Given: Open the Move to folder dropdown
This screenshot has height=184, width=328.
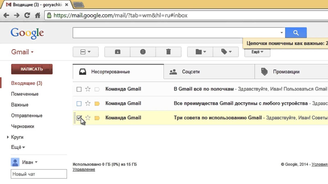Looking at the screenshot, I should pyautogui.click(x=200, y=52).
